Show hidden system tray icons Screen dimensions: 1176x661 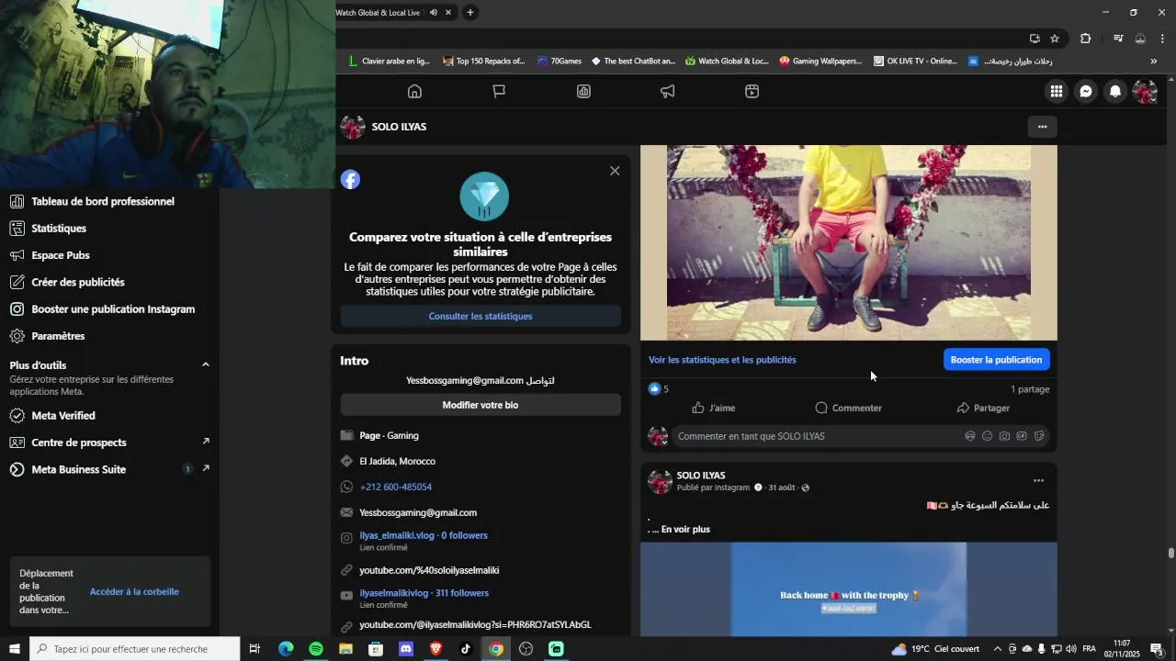point(998,649)
